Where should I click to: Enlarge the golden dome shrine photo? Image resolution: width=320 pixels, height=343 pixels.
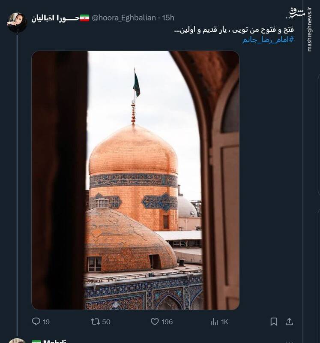tap(135, 180)
